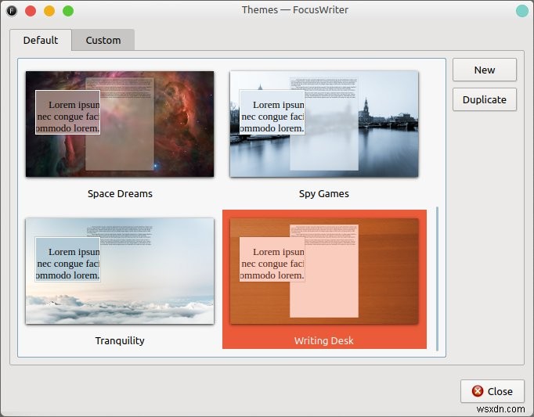Click the theme list vertical scrollbar
The image size is (534, 417).
point(437,279)
